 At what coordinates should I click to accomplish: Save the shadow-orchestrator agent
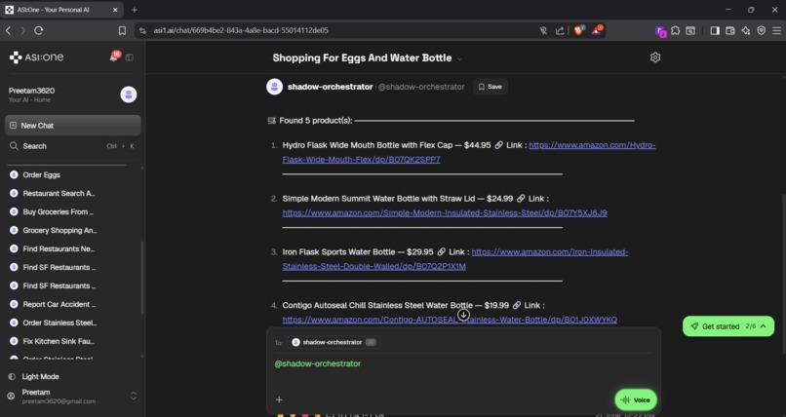(491, 87)
